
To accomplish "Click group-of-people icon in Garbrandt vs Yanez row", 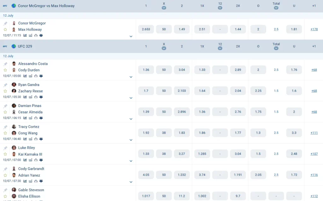I will click(x=41, y=181).
